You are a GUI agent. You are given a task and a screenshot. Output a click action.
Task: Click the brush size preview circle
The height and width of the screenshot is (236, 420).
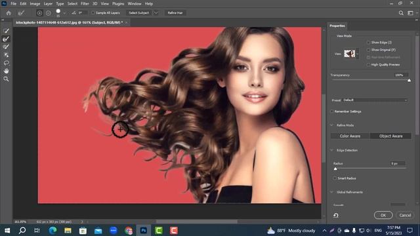point(58,11)
